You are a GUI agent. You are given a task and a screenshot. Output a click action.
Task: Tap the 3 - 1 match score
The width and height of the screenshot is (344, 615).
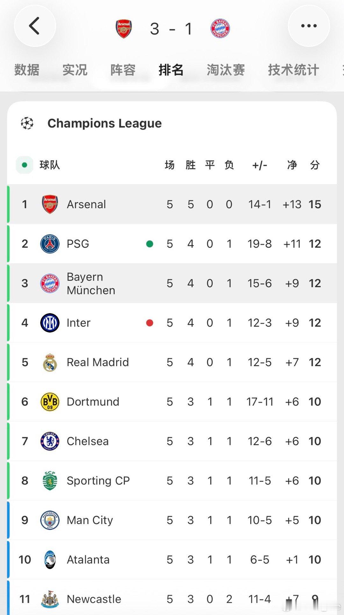click(x=171, y=29)
